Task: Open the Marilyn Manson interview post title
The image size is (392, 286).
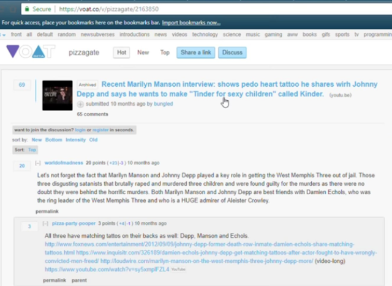Action: click(x=227, y=89)
